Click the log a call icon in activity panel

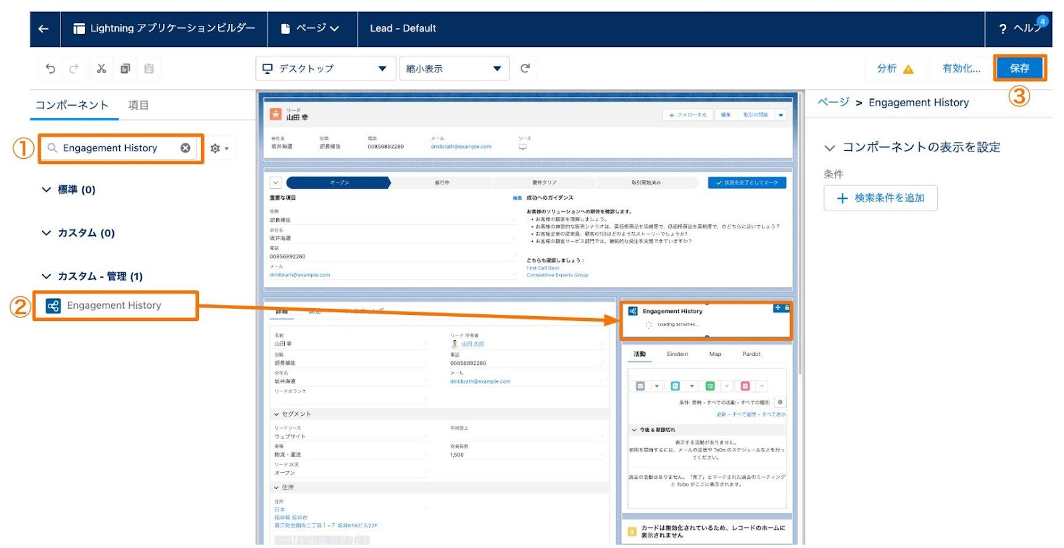(676, 386)
